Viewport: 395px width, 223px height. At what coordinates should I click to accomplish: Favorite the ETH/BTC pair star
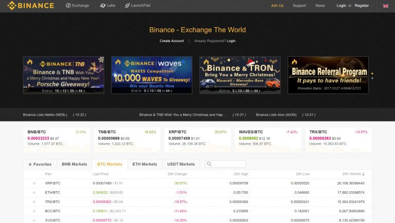[34, 193]
